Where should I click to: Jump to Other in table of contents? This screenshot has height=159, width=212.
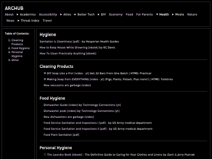point(15,60)
